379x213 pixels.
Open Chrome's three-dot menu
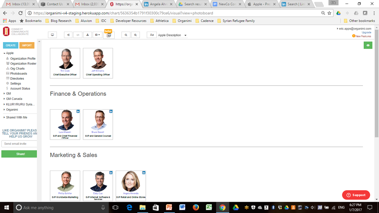374,13
